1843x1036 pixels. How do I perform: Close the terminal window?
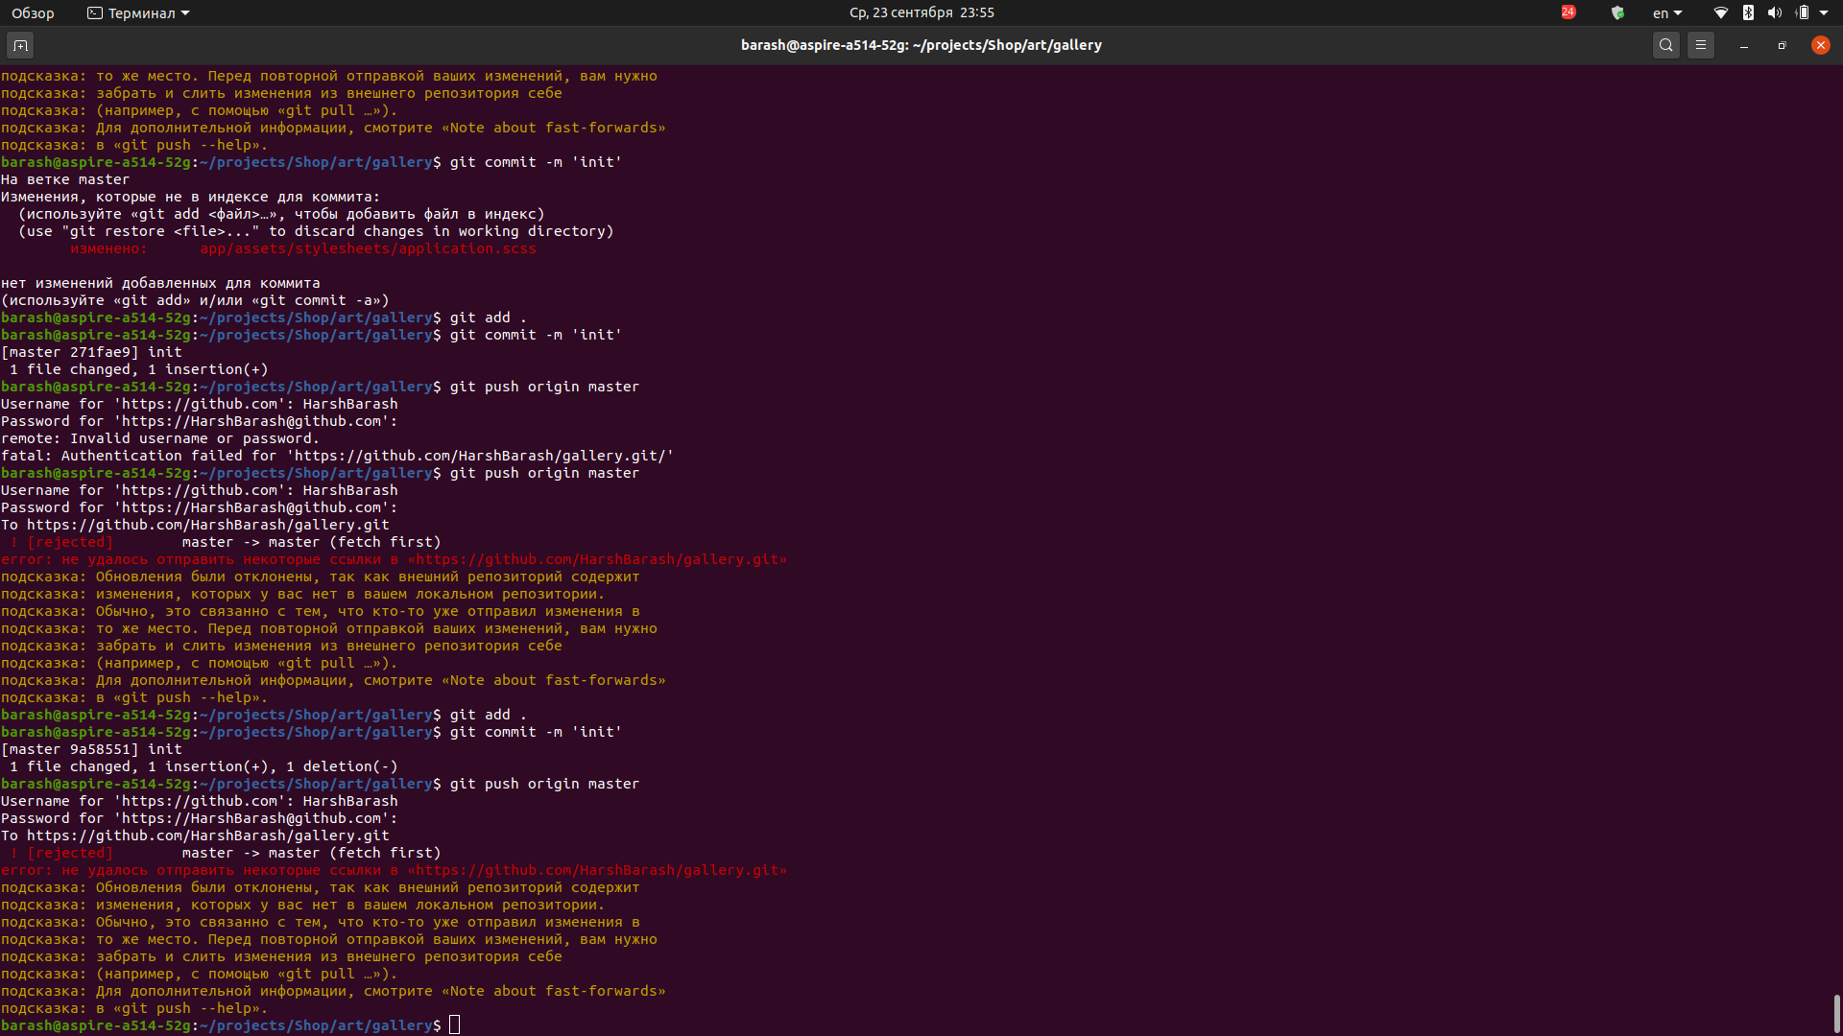click(1821, 45)
